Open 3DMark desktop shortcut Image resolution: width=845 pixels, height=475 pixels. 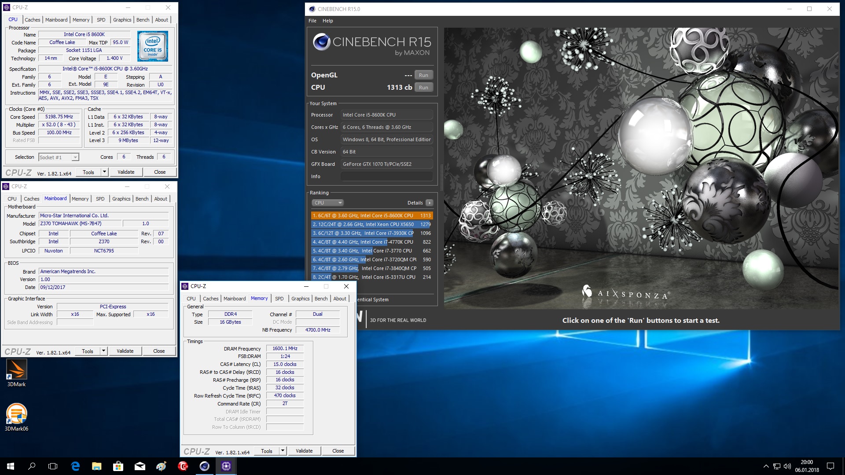17,373
